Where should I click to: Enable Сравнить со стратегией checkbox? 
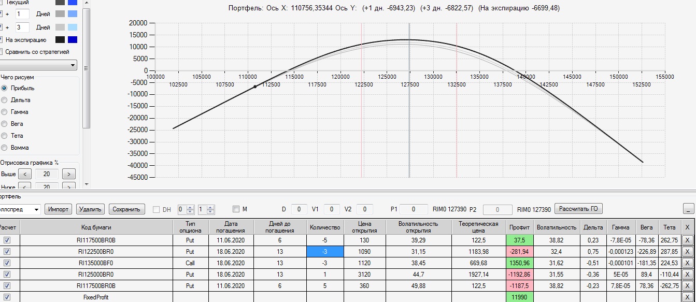2,52
